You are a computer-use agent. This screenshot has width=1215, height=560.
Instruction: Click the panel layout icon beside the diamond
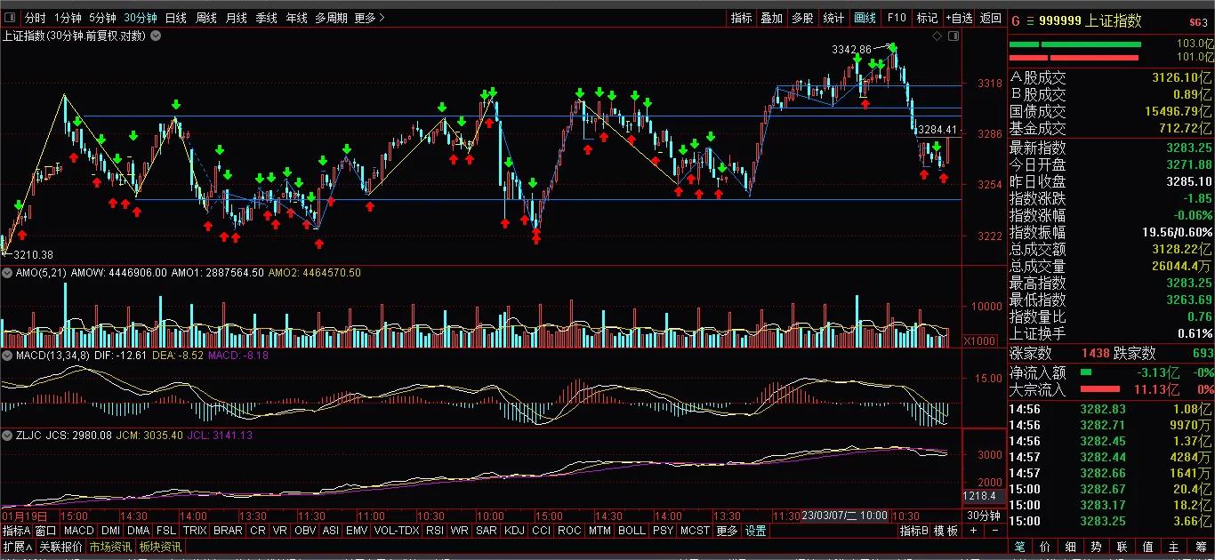click(x=953, y=36)
